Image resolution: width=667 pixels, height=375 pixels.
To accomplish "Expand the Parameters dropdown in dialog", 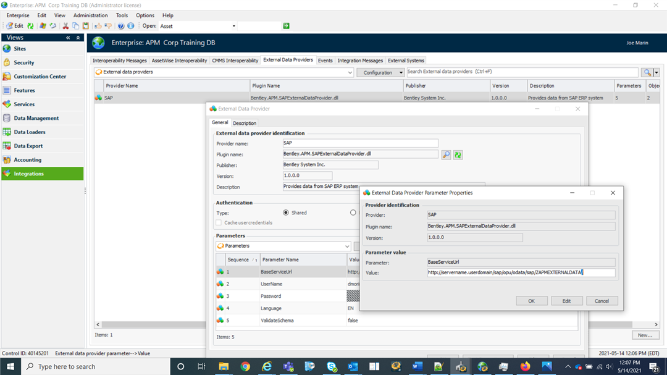I will click(x=347, y=246).
